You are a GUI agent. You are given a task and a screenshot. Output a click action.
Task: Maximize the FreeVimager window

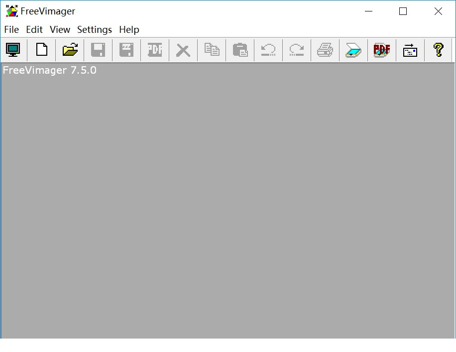tap(403, 11)
